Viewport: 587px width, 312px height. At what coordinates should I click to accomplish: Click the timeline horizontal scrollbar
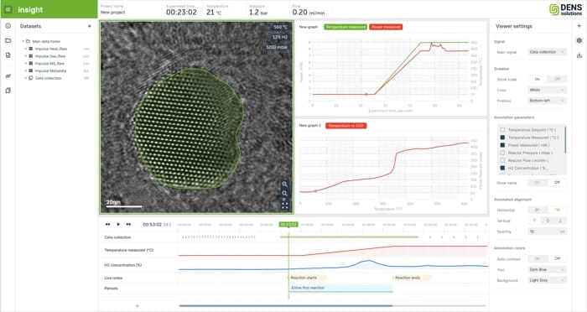(286, 306)
